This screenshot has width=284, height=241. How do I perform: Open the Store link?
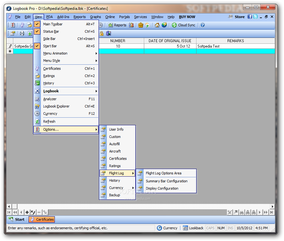coord(240,17)
